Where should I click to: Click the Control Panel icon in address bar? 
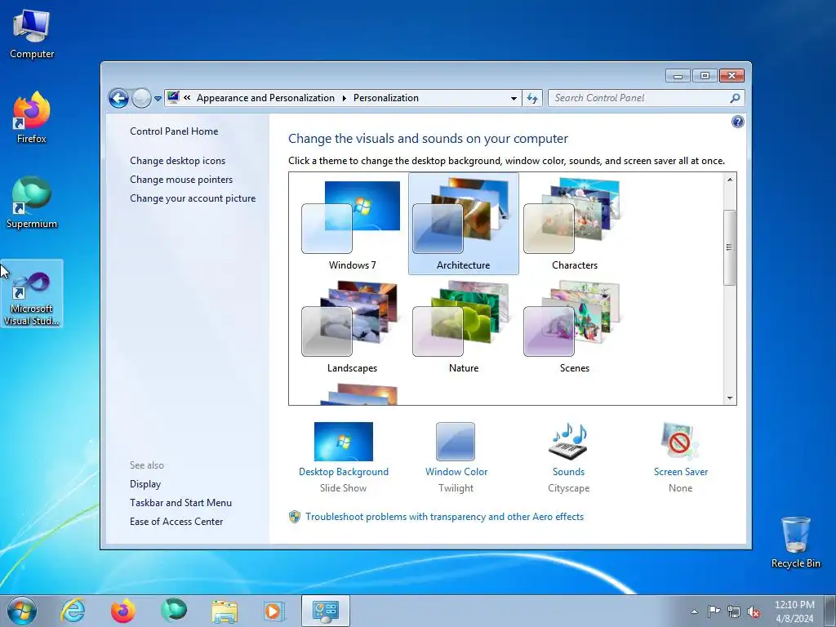pos(173,98)
